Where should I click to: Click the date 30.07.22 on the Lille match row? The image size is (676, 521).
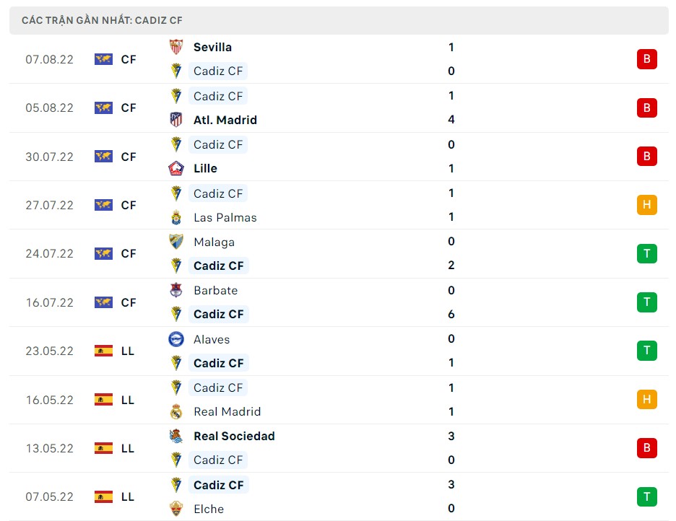(49, 157)
